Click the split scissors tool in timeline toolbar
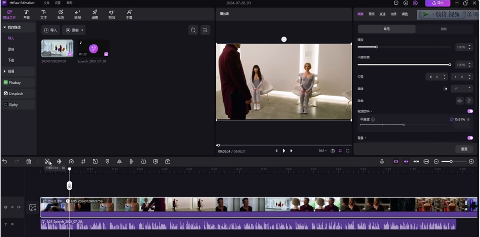The image size is (480, 237). pos(47,162)
